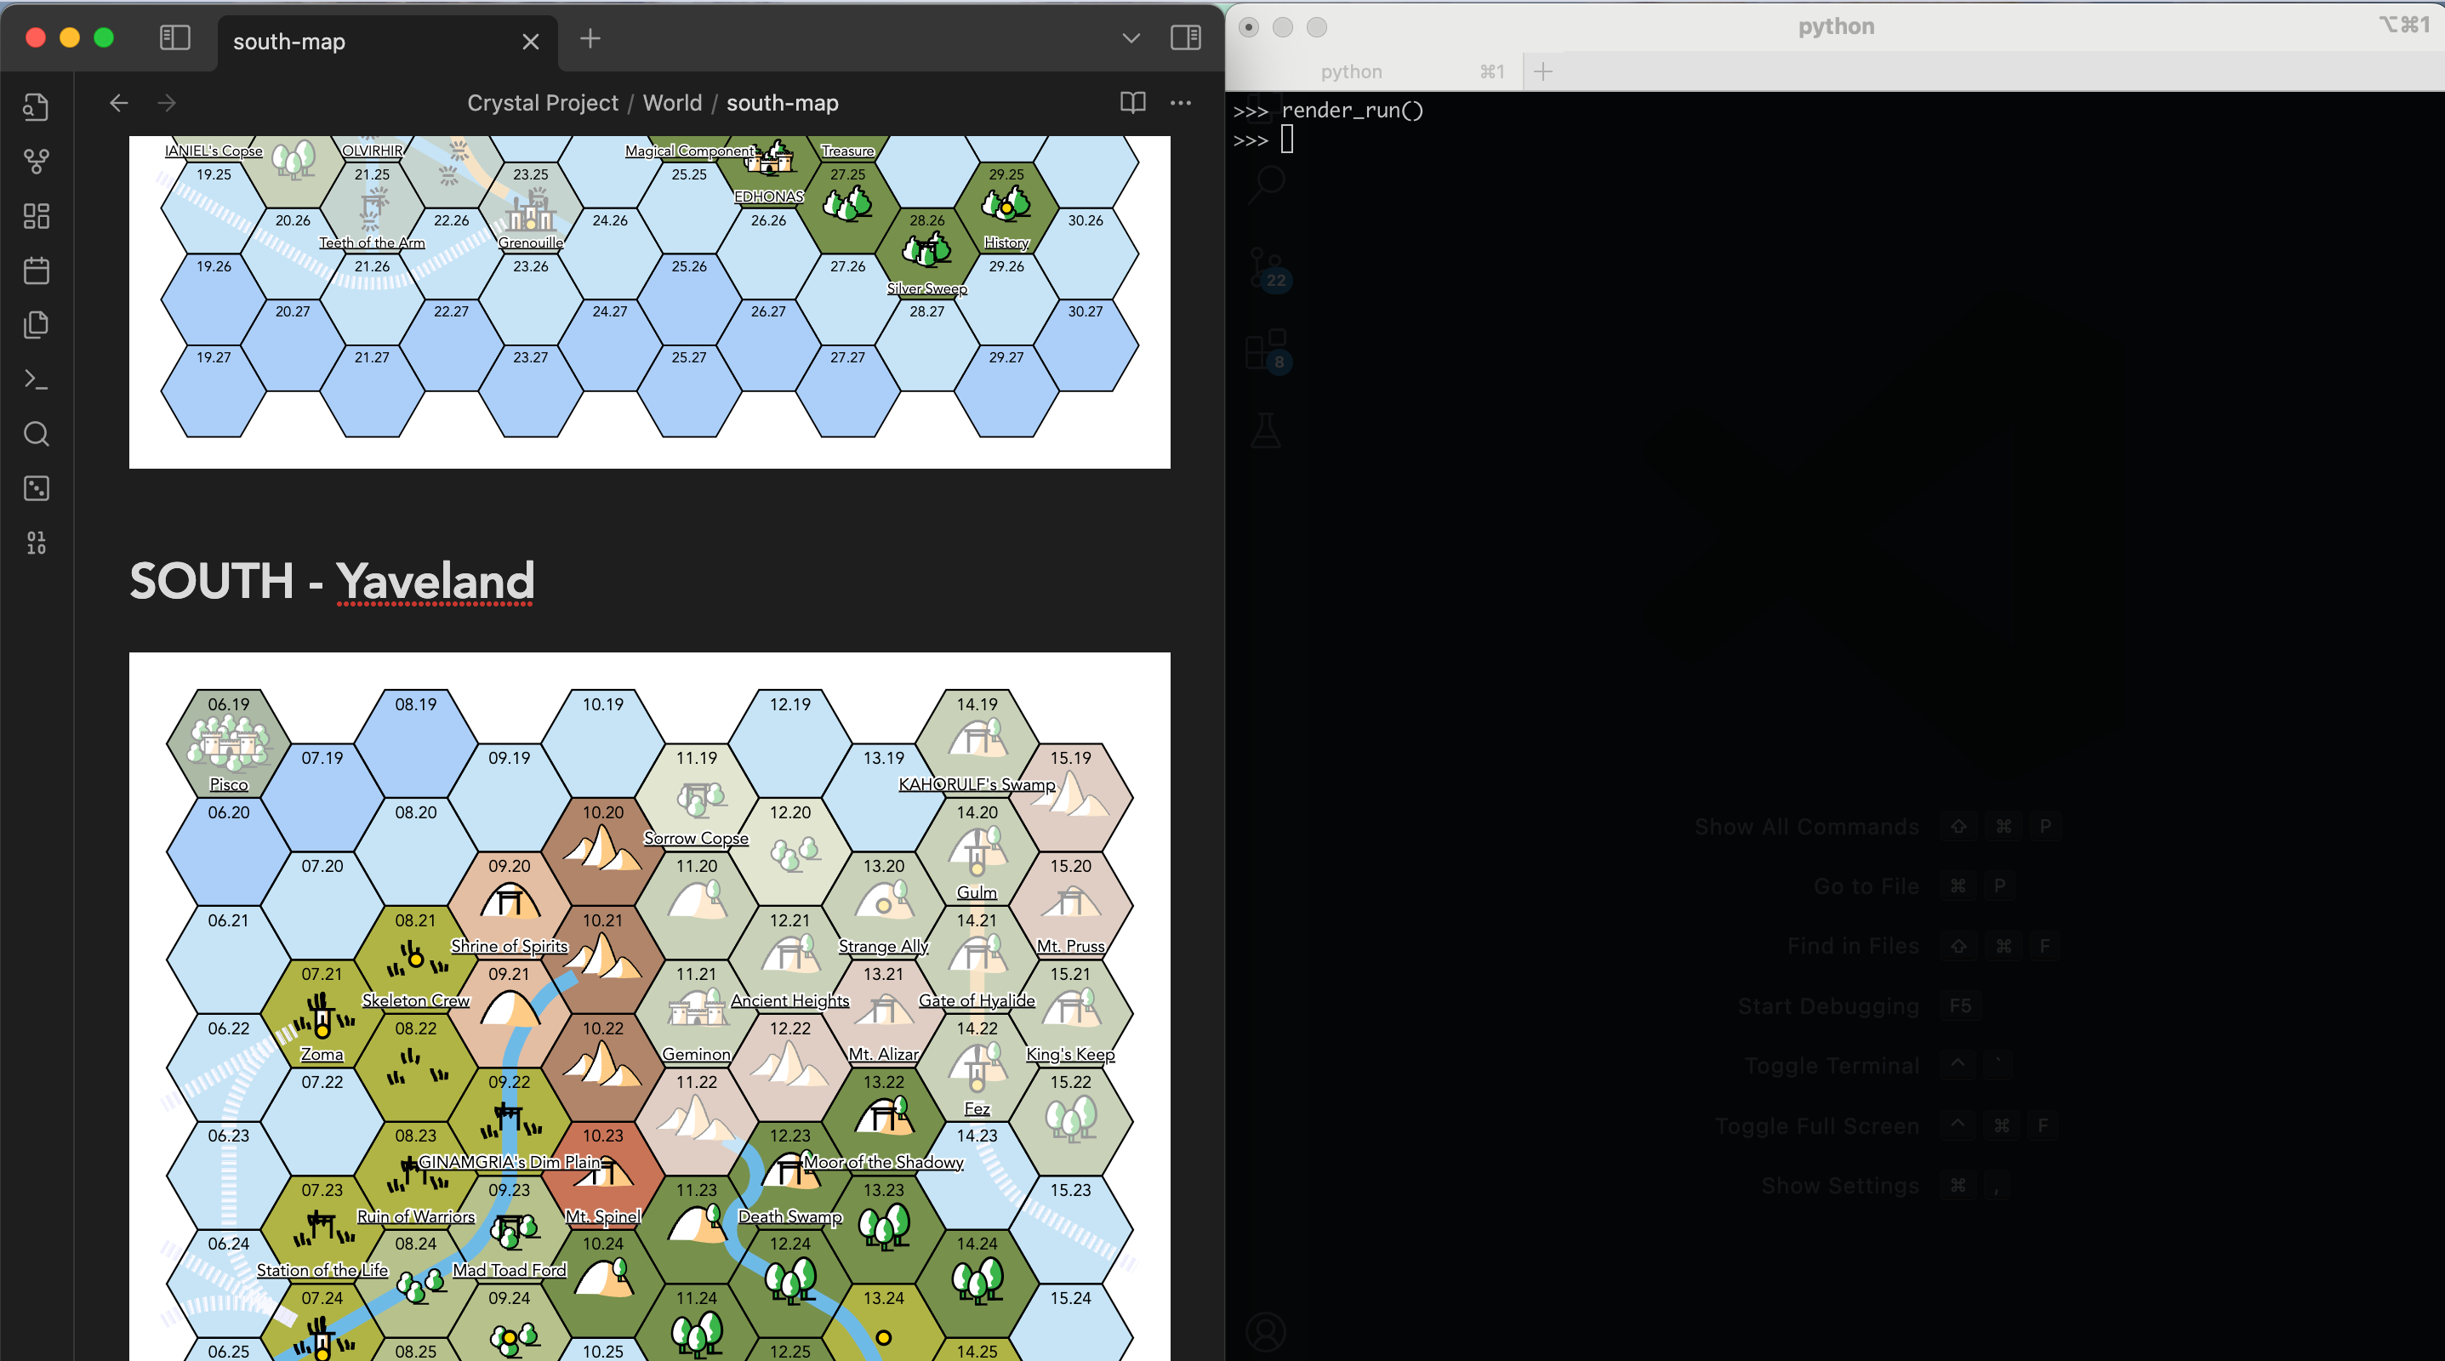2445x1361 pixels.
Task: Select the python terminal tab
Action: 1351,71
